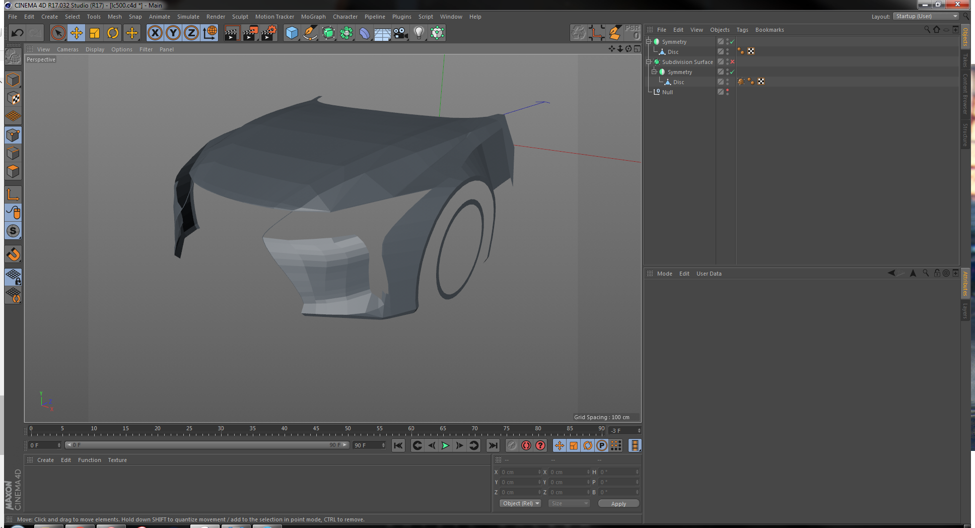Open the File menu

13,17
